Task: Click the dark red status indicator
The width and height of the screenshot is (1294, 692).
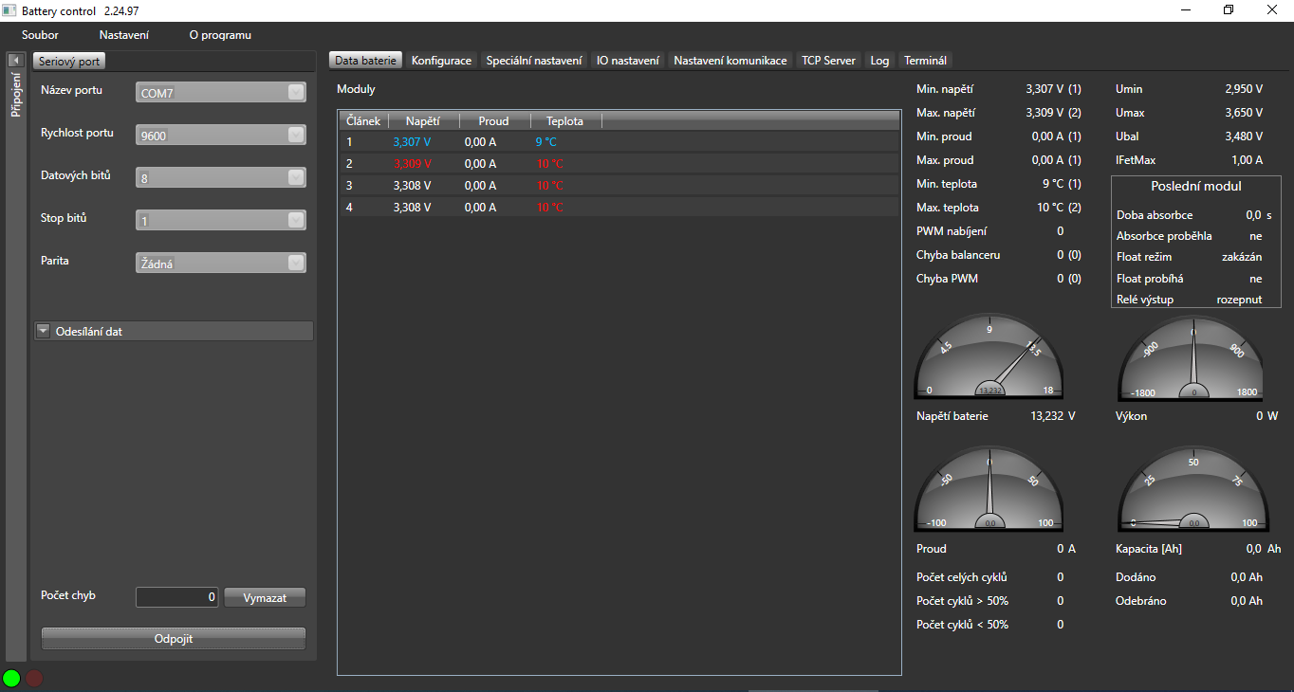Action: 34,678
